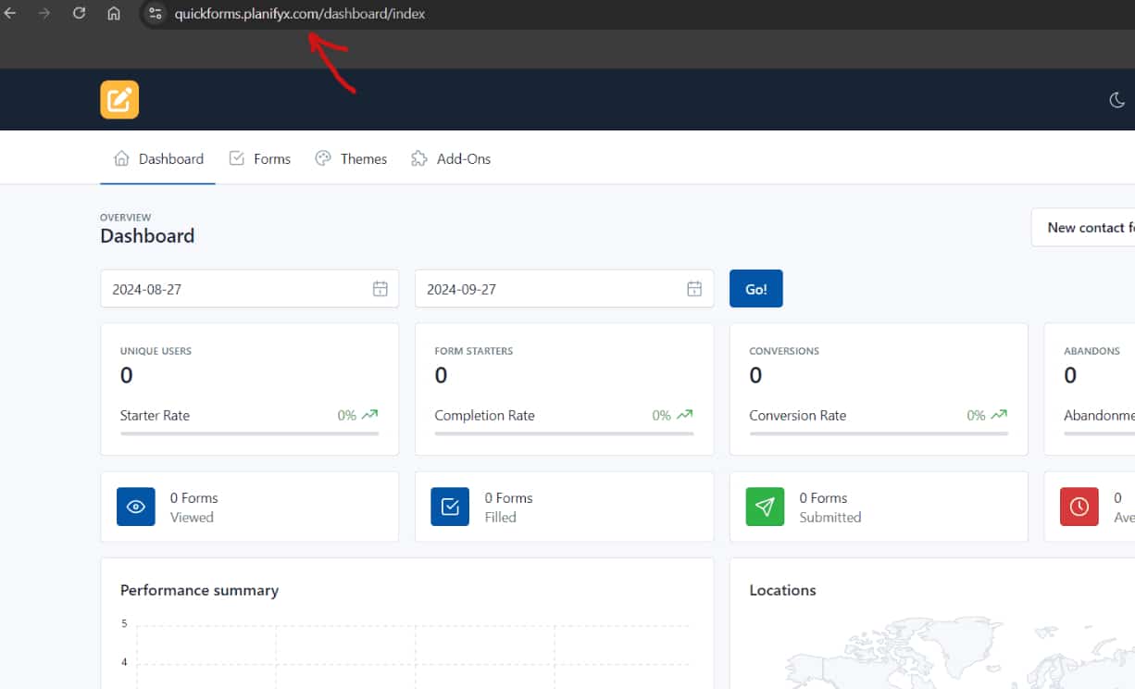
Task: Click the blue eye Forms Viewed icon
Action: 136,507
